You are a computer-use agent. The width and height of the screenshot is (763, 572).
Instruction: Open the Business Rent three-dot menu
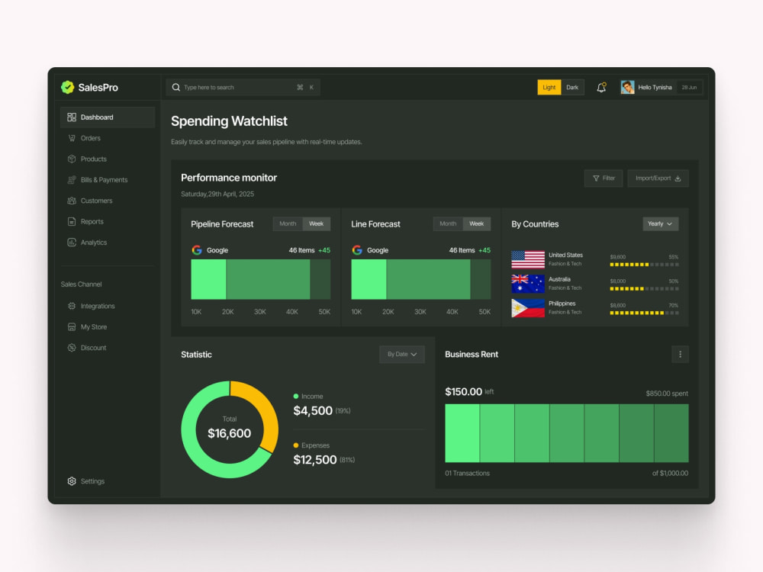coord(681,355)
